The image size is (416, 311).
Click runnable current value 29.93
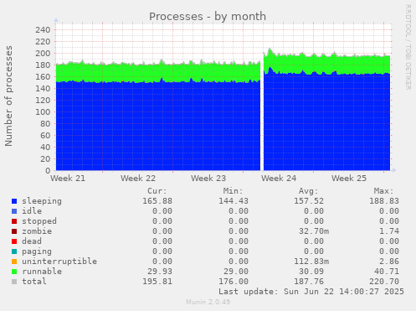pos(160,272)
